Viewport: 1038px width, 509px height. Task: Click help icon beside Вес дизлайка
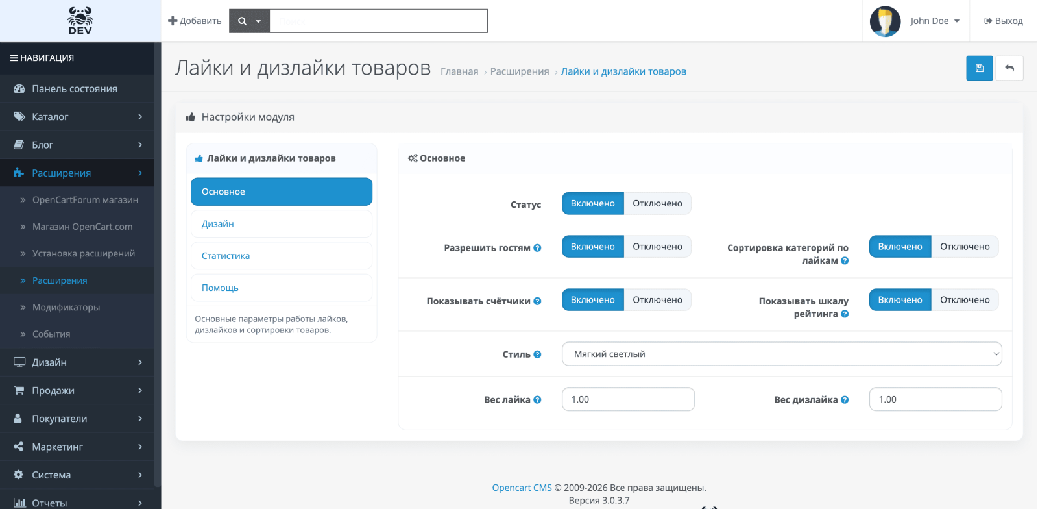coord(845,400)
